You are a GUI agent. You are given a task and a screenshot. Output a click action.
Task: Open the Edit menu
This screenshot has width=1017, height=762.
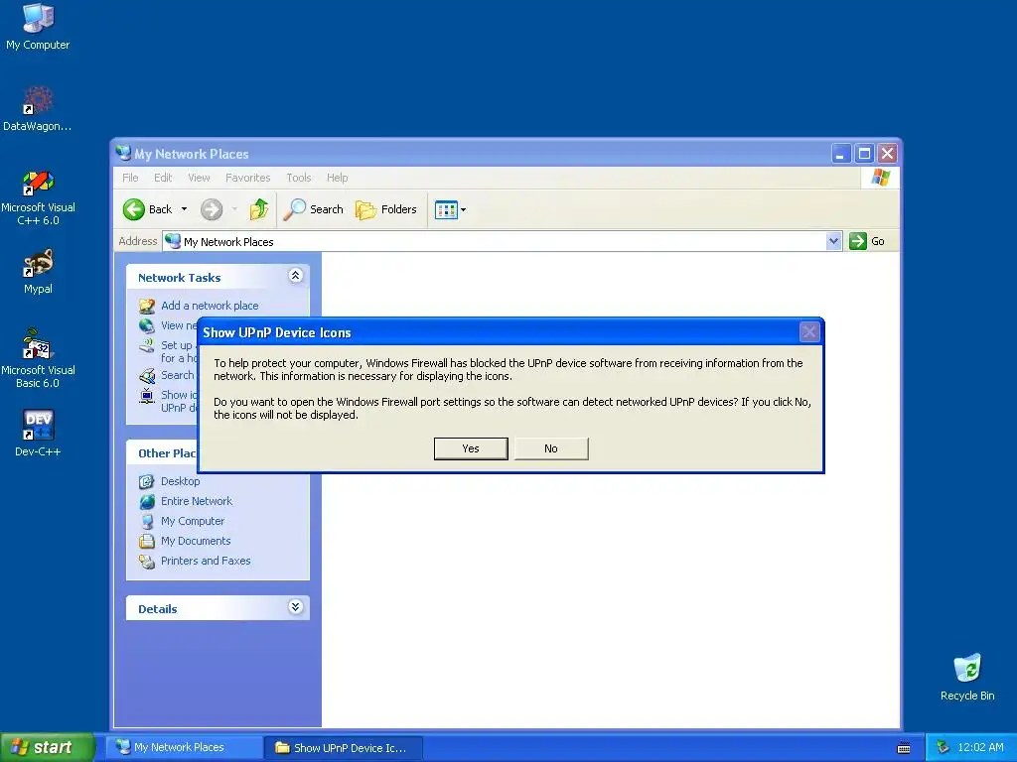[x=163, y=178]
